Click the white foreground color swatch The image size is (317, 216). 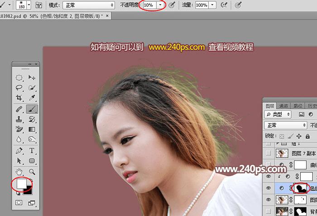pyautogui.click(x=21, y=184)
